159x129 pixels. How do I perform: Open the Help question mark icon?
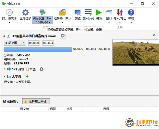pyautogui.click(x=131, y=13)
